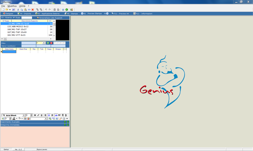Click the open padlock icon

[x=58, y=10]
